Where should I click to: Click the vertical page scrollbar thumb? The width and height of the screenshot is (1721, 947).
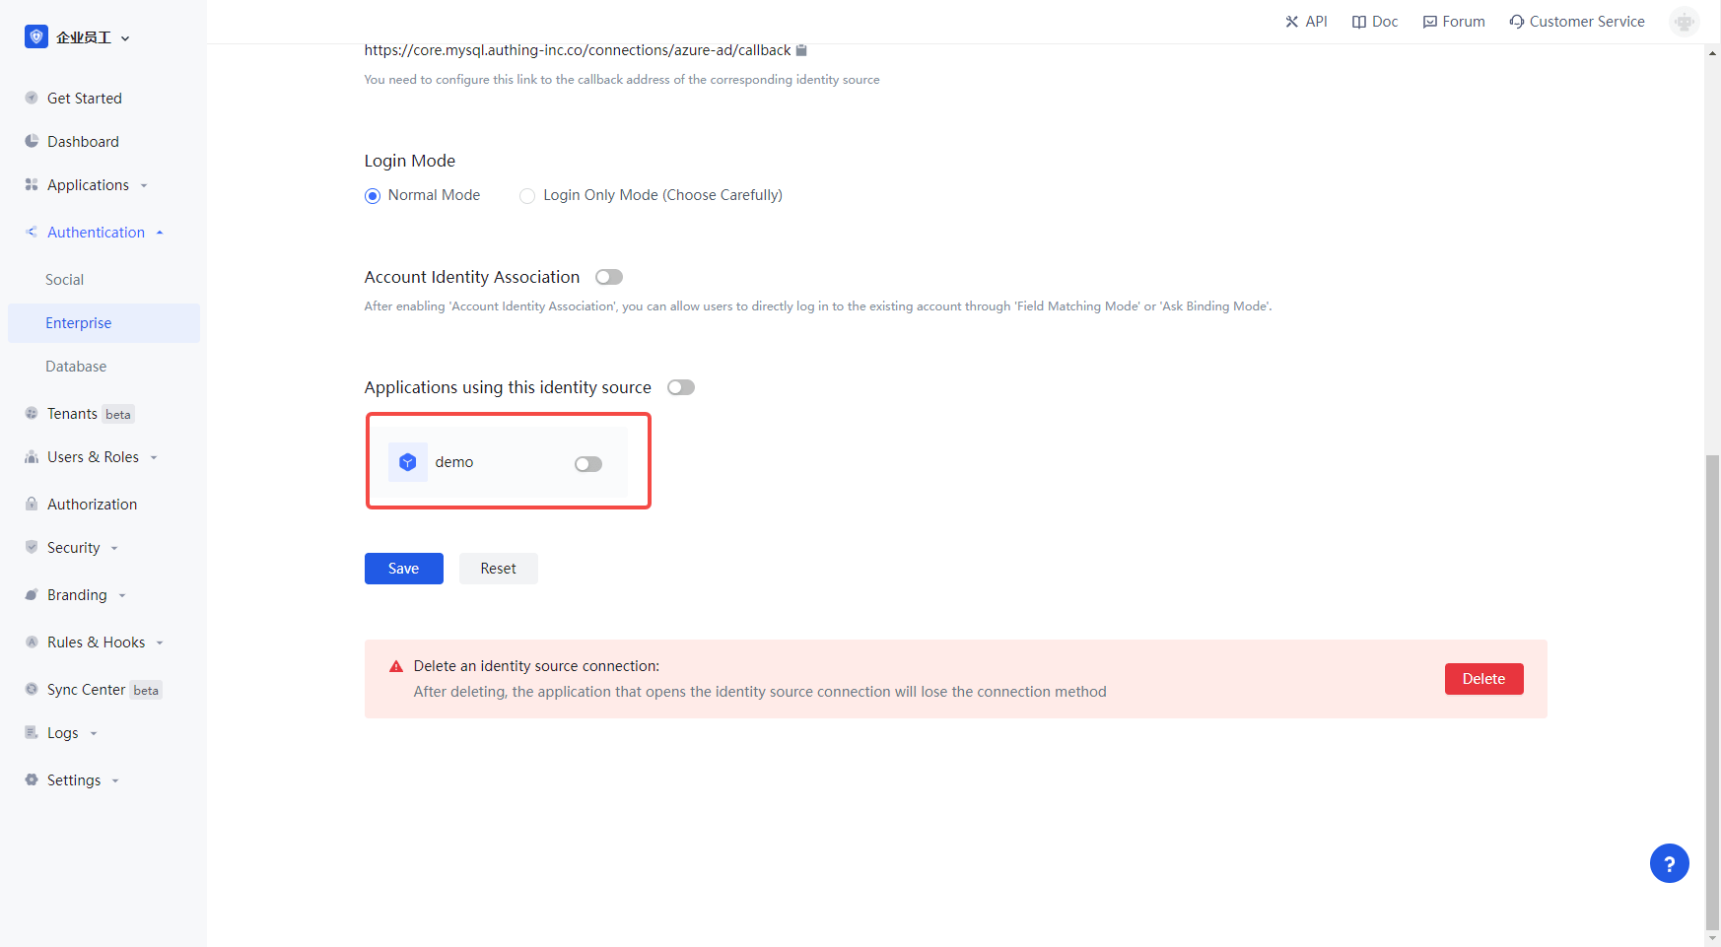[1712, 690]
